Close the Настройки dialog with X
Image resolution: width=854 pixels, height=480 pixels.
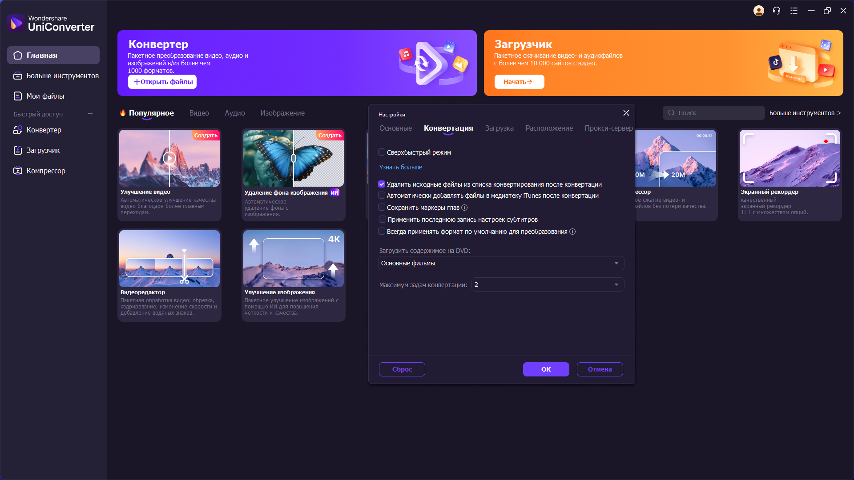pyautogui.click(x=626, y=113)
